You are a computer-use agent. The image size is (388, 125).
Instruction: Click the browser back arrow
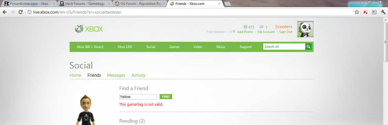[x=5, y=12]
